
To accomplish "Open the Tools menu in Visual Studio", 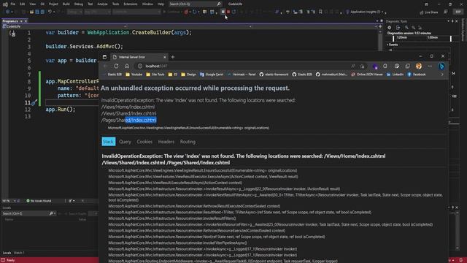I will [115, 4].
